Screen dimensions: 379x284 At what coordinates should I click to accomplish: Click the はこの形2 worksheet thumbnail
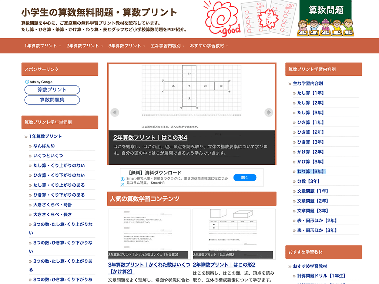point(234,234)
